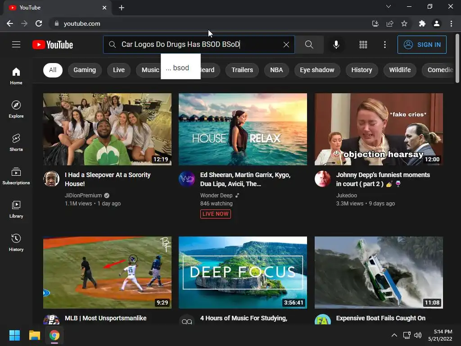The image size is (461, 346).
Task: Go back with the browser back arrow
Action: click(10, 23)
